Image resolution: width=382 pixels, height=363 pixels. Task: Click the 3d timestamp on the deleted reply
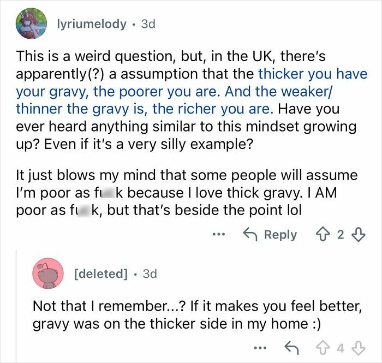(x=150, y=273)
